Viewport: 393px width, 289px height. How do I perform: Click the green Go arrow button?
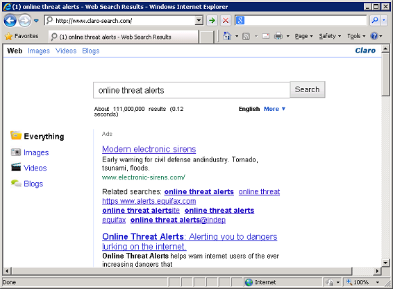pyautogui.click(x=212, y=21)
